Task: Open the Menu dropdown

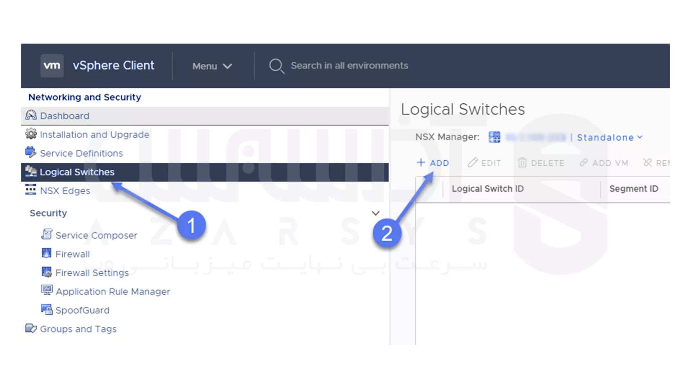Action: point(212,66)
